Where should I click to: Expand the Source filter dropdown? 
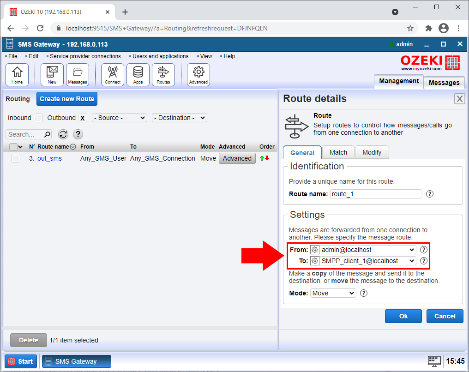coord(119,118)
